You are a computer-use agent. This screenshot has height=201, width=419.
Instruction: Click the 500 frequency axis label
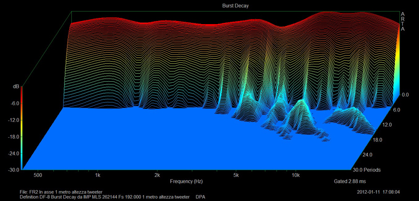point(38,175)
